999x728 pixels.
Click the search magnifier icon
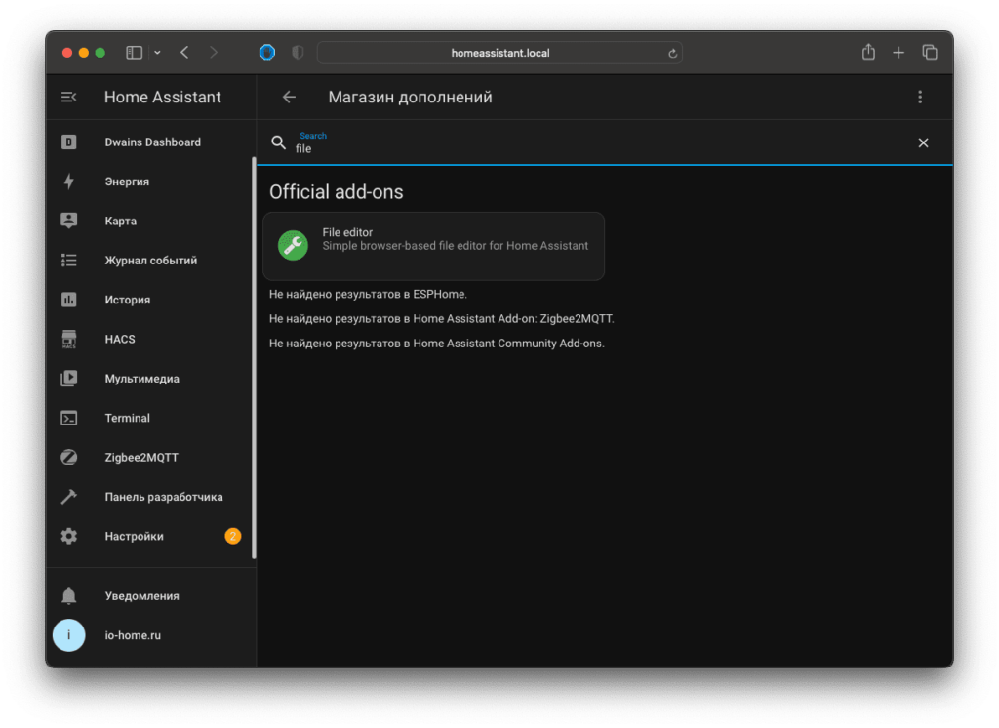click(x=278, y=142)
